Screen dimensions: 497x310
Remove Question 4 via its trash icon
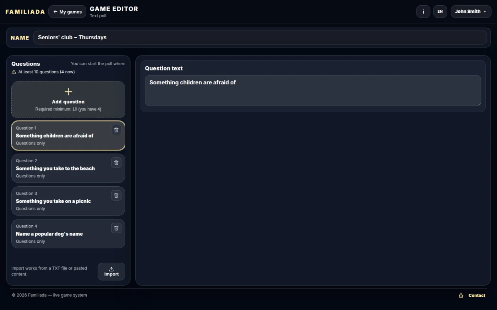click(x=116, y=228)
